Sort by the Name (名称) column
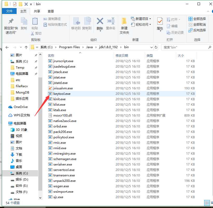The image size is (213, 208). tap(51, 55)
